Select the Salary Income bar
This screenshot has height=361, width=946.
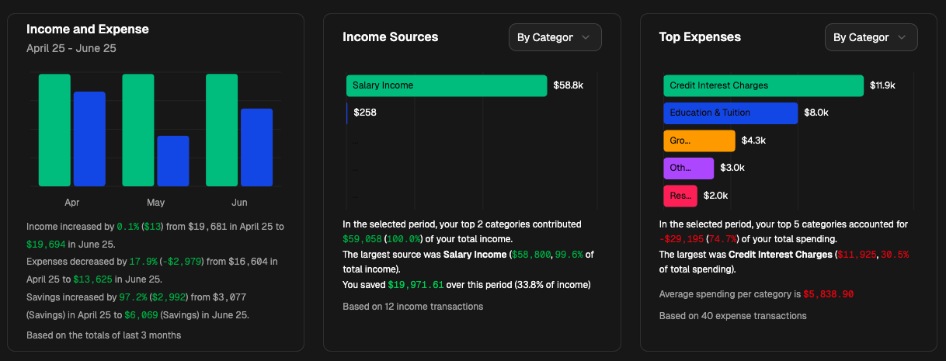(447, 85)
